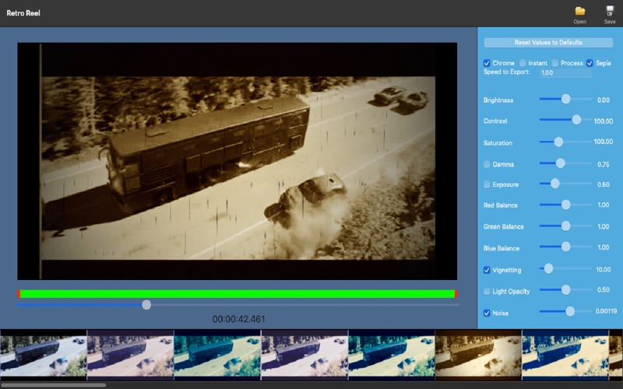
Task: Click the Vignetting value 10.00
Action: 603,270
